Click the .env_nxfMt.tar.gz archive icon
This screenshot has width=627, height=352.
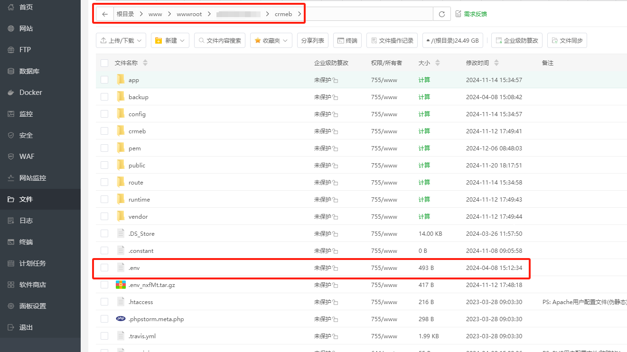click(x=121, y=285)
